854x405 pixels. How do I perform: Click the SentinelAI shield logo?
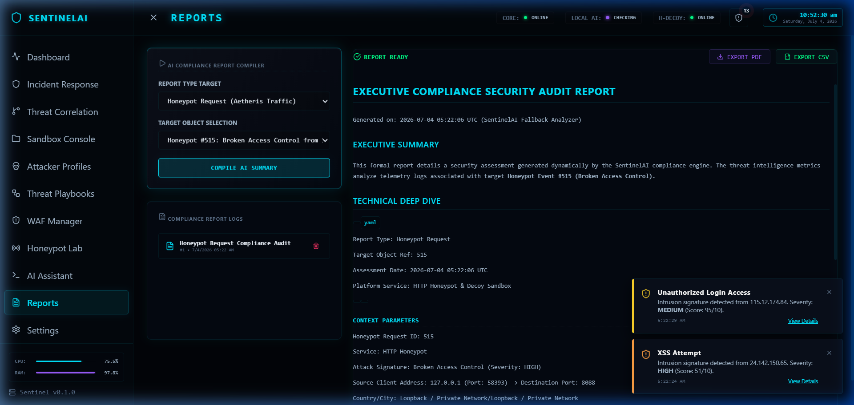tap(16, 18)
